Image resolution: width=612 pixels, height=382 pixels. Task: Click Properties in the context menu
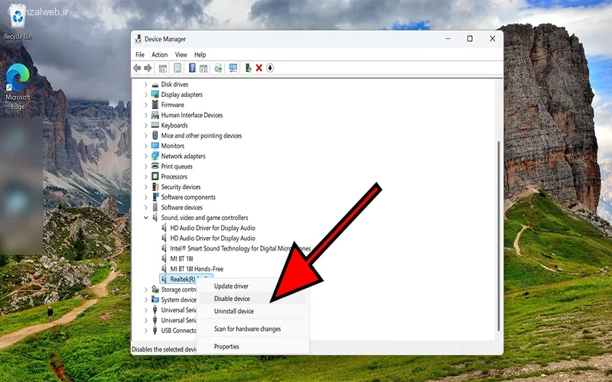pyautogui.click(x=226, y=347)
